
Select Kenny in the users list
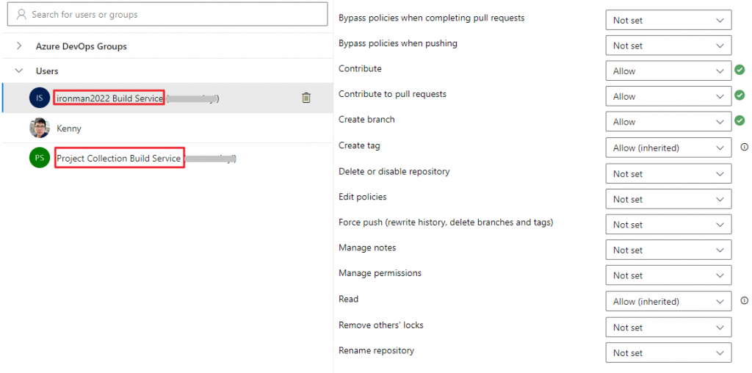[x=69, y=128]
